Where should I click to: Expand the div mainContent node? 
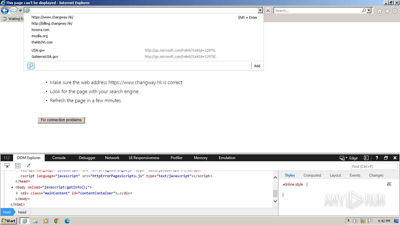pos(17,193)
